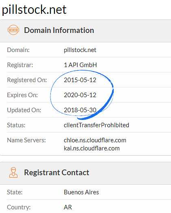
Task: Click the Status label
Action: [16, 125]
